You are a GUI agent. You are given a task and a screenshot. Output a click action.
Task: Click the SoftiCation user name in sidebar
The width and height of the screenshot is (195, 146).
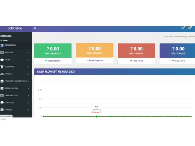click(x=6, y=36)
